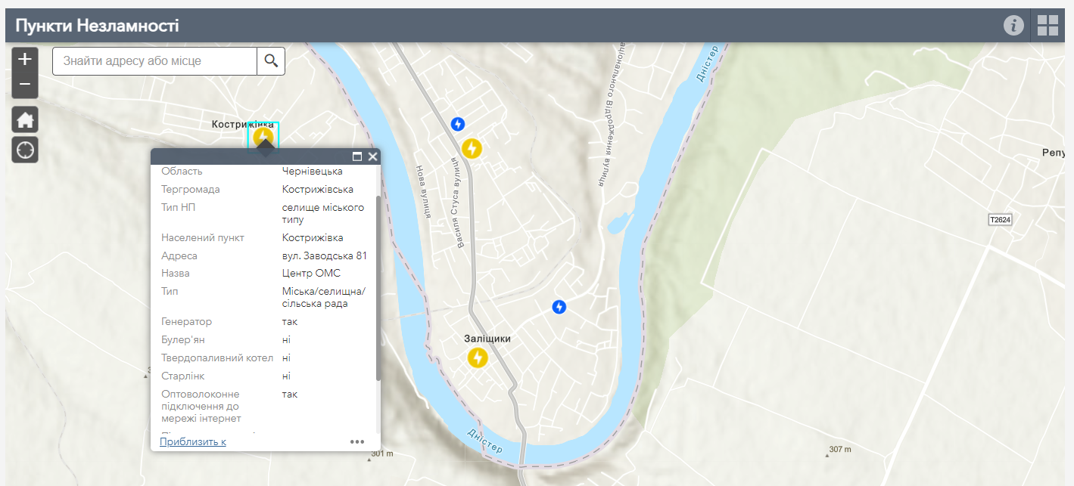
Task: Select yellow lightning marker near Заліщики label
Action: point(478,358)
